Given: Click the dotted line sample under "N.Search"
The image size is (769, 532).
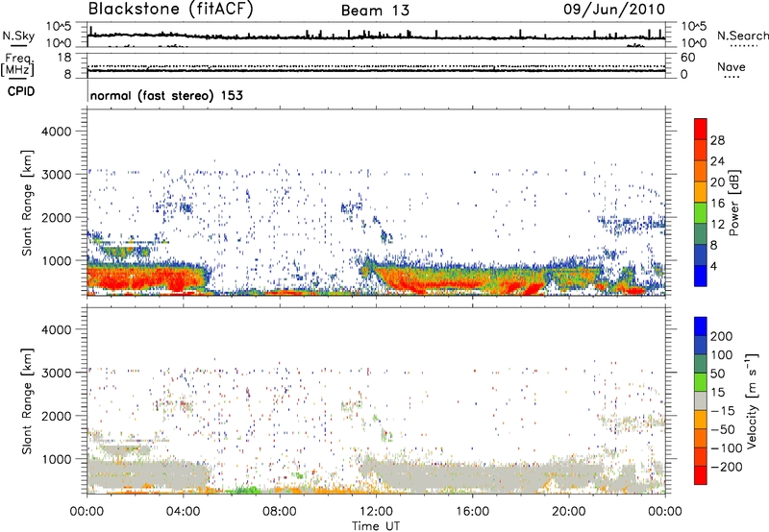Looking at the screenshot, I should [x=744, y=46].
